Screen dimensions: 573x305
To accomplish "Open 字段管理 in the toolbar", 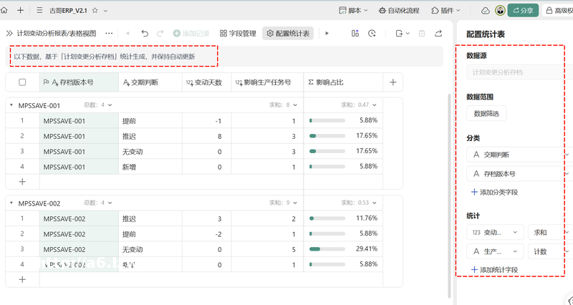I will [238, 33].
